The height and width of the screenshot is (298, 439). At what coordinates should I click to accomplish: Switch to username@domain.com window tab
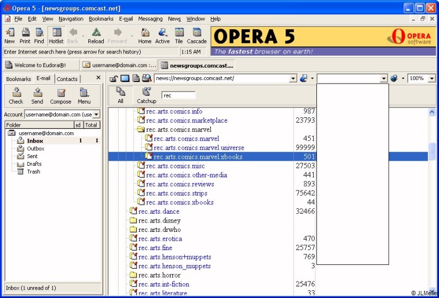click(119, 65)
